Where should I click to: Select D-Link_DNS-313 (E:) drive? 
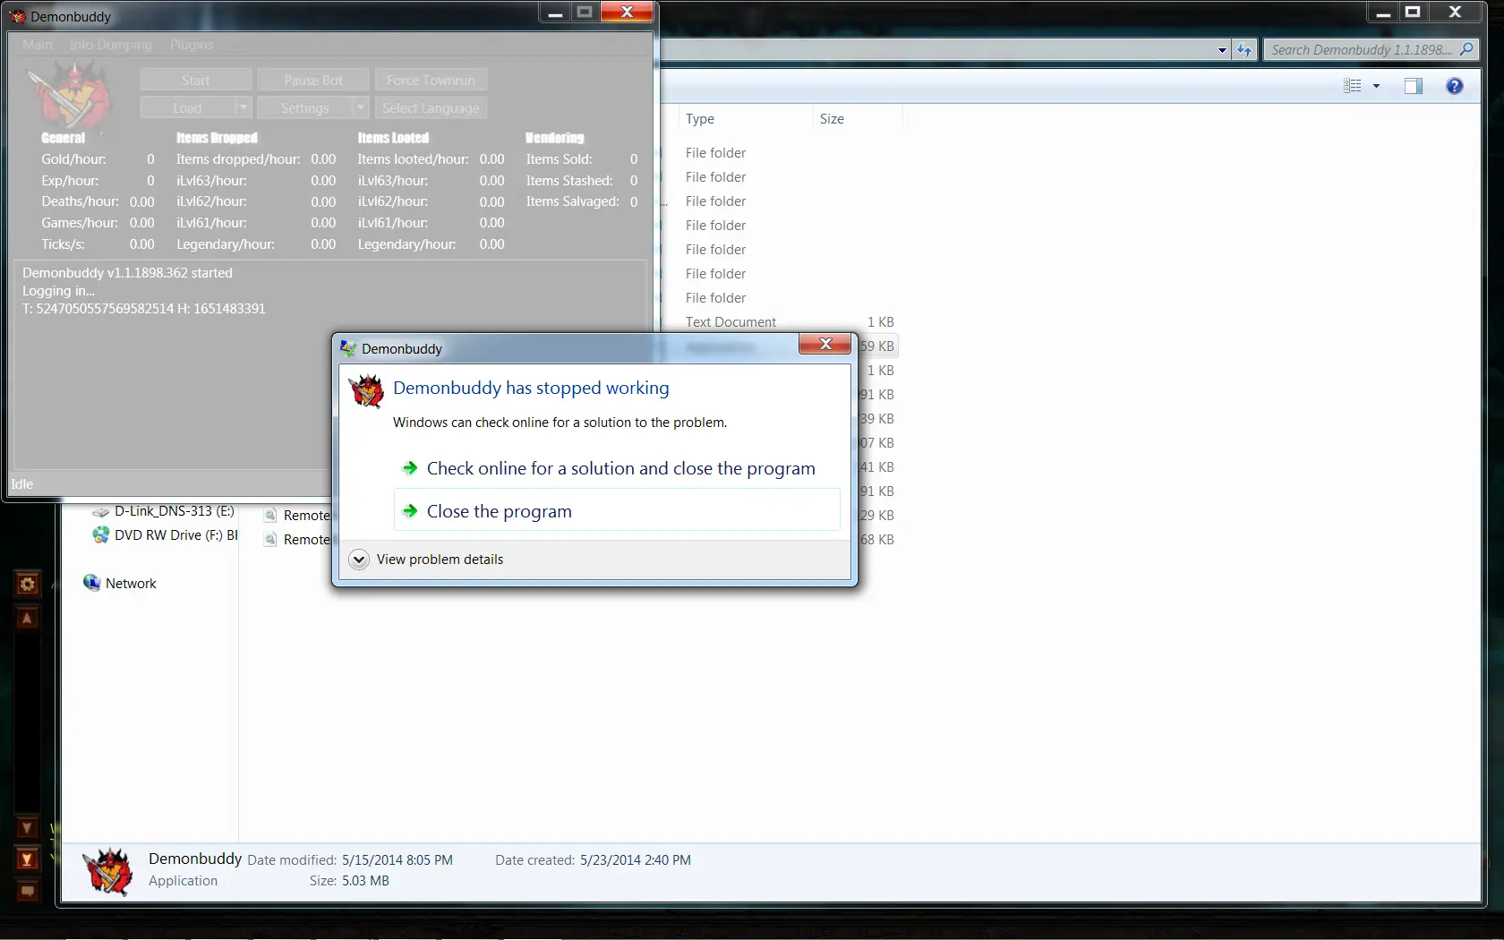[175, 511]
